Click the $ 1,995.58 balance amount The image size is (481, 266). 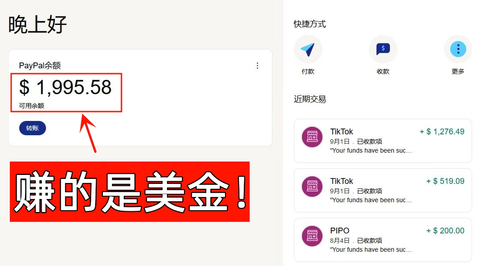click(x=65, y=87)
